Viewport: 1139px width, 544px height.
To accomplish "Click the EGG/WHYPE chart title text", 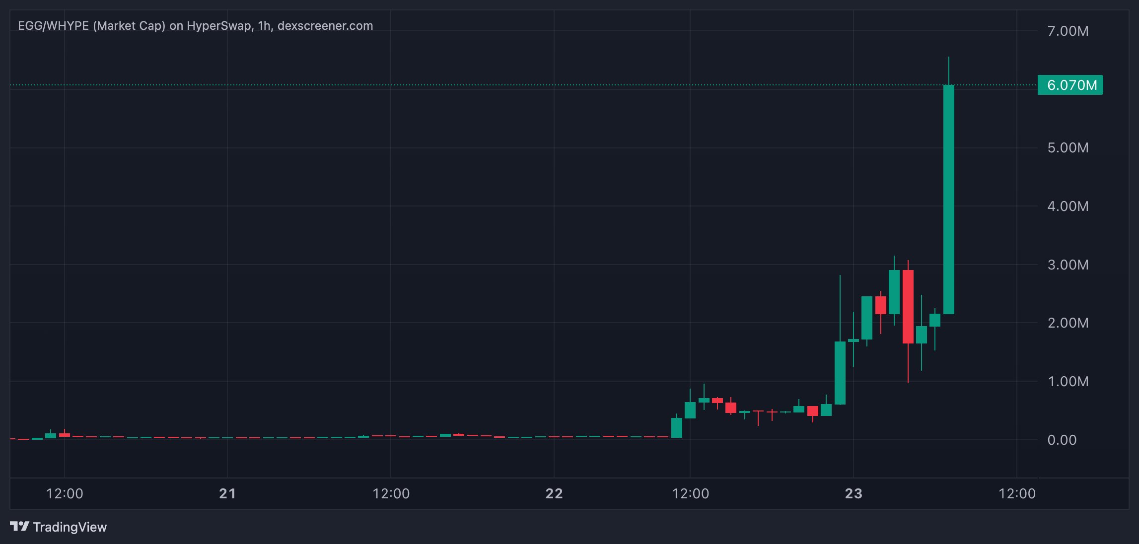I will click(x=195, y=26).
